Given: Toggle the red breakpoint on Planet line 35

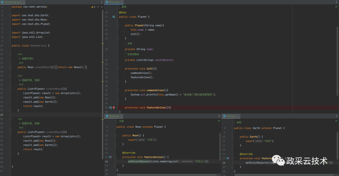Looking at the screenshot, I should tap(114, 107).
